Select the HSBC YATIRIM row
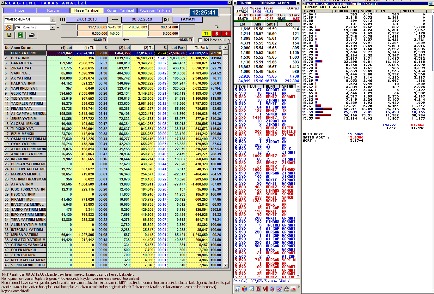Screen dimensions: 434x294 (x=113, y=194)
